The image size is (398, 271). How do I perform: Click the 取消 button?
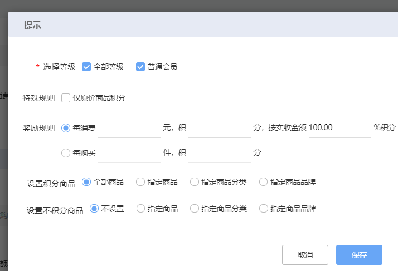point(305,255)
